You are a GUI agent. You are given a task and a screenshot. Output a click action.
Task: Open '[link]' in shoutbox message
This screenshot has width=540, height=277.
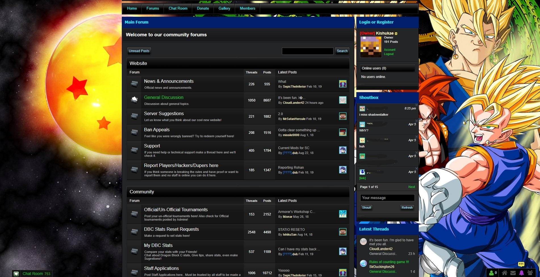pos(363,178)
